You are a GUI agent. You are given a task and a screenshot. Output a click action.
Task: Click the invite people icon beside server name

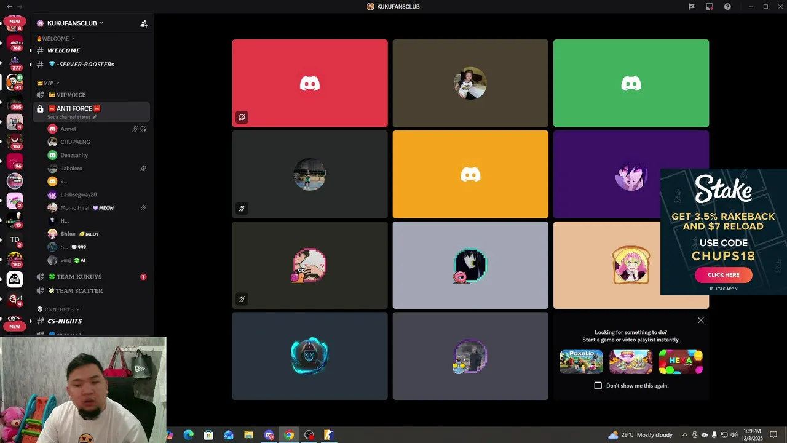coord(144,23)
